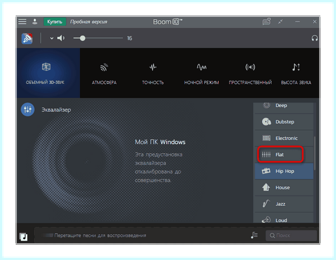Select the Атмосфера effect
Screen dimensions: 336x260
[104, 73]
